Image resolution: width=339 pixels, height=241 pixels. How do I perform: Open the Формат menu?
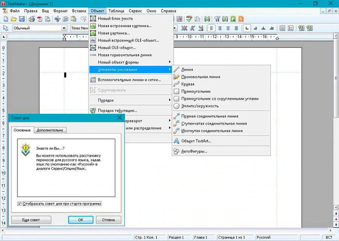60,11
